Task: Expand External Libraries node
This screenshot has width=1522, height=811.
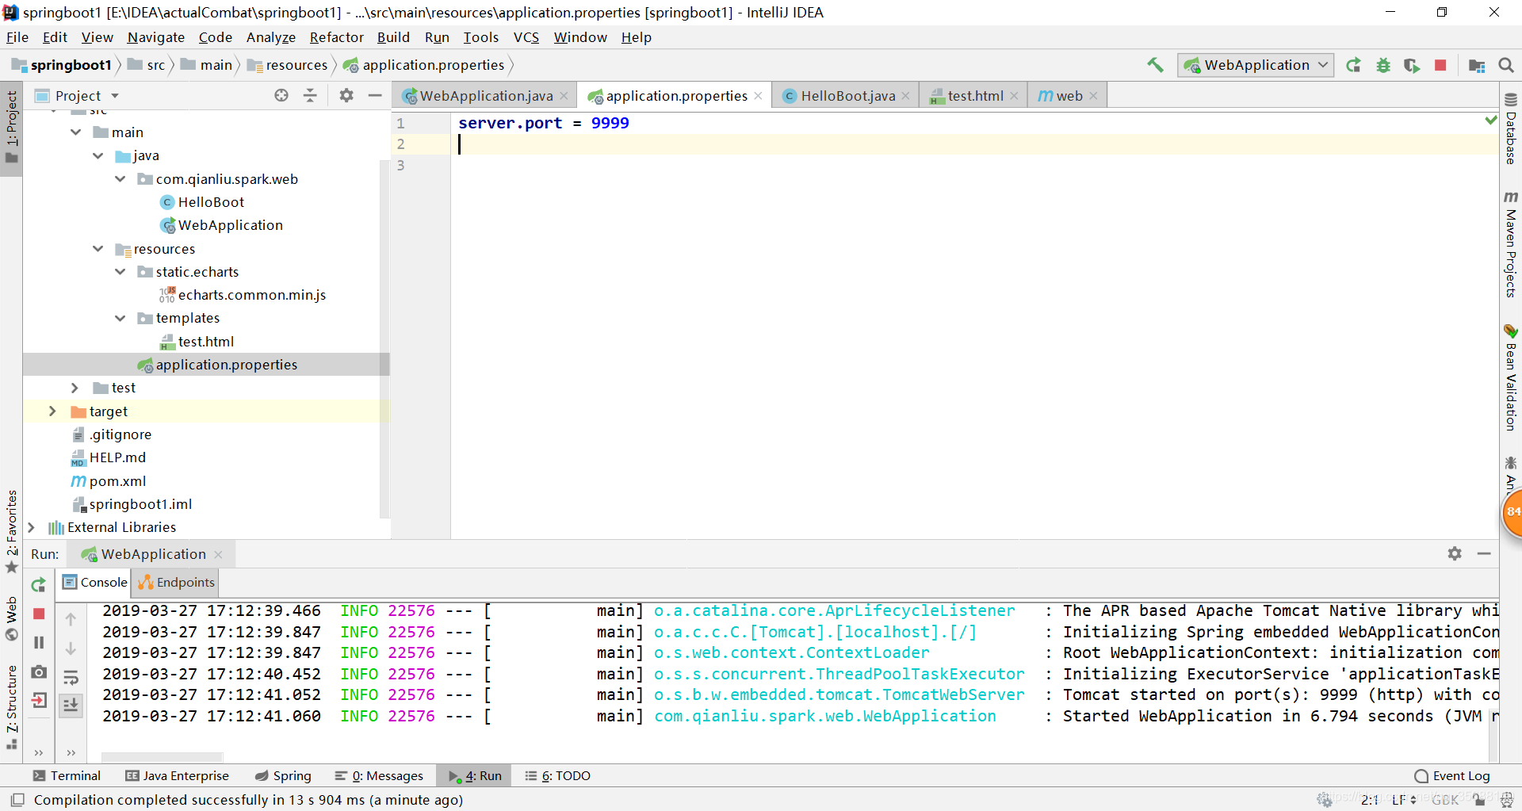Action: point(31,527)
